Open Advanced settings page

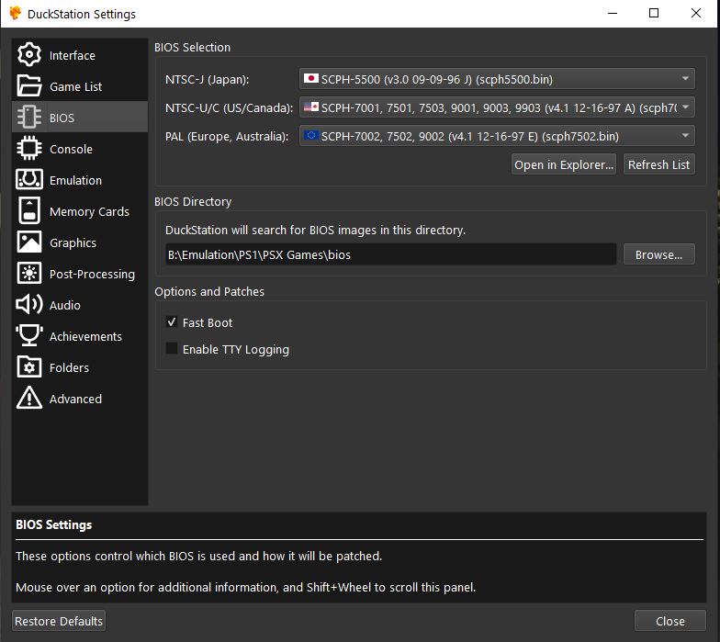(x=79, y=399)
